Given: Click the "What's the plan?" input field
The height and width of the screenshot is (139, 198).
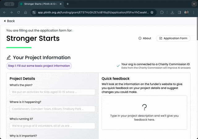Looking at the screenshot, I should [x=52, y=92].
